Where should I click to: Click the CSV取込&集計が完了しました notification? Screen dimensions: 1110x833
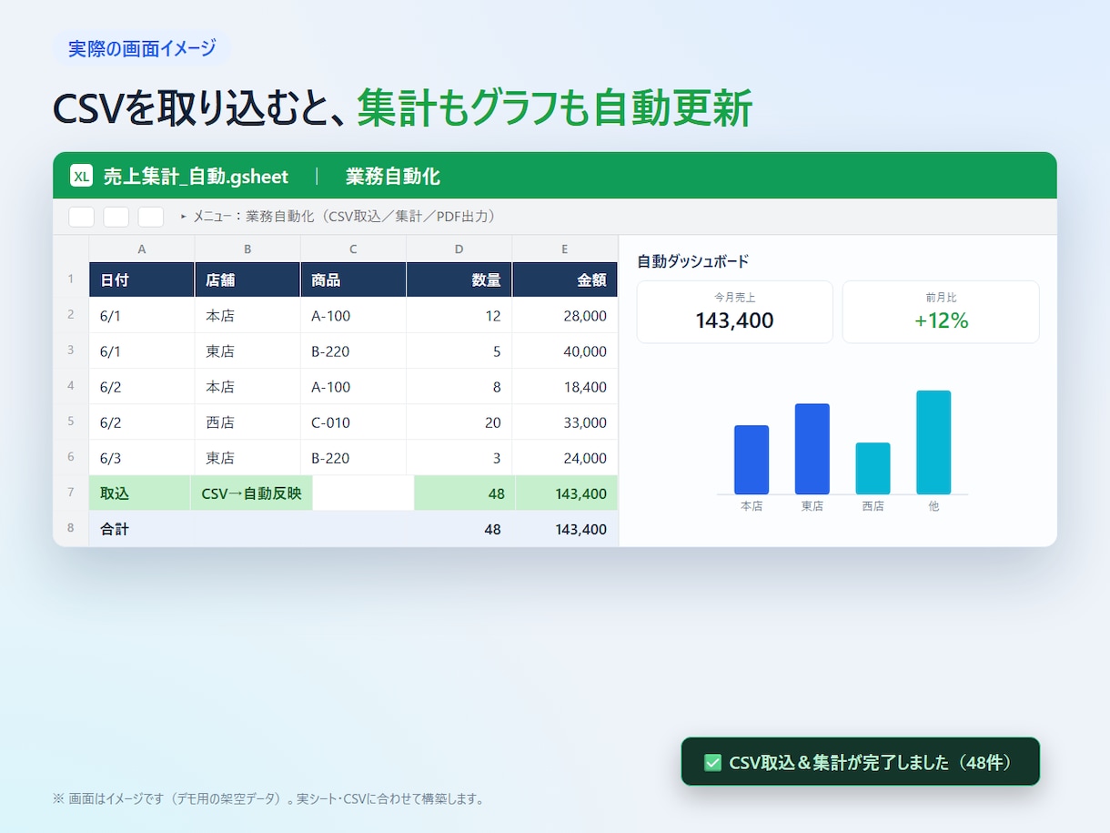coord(860,761)
